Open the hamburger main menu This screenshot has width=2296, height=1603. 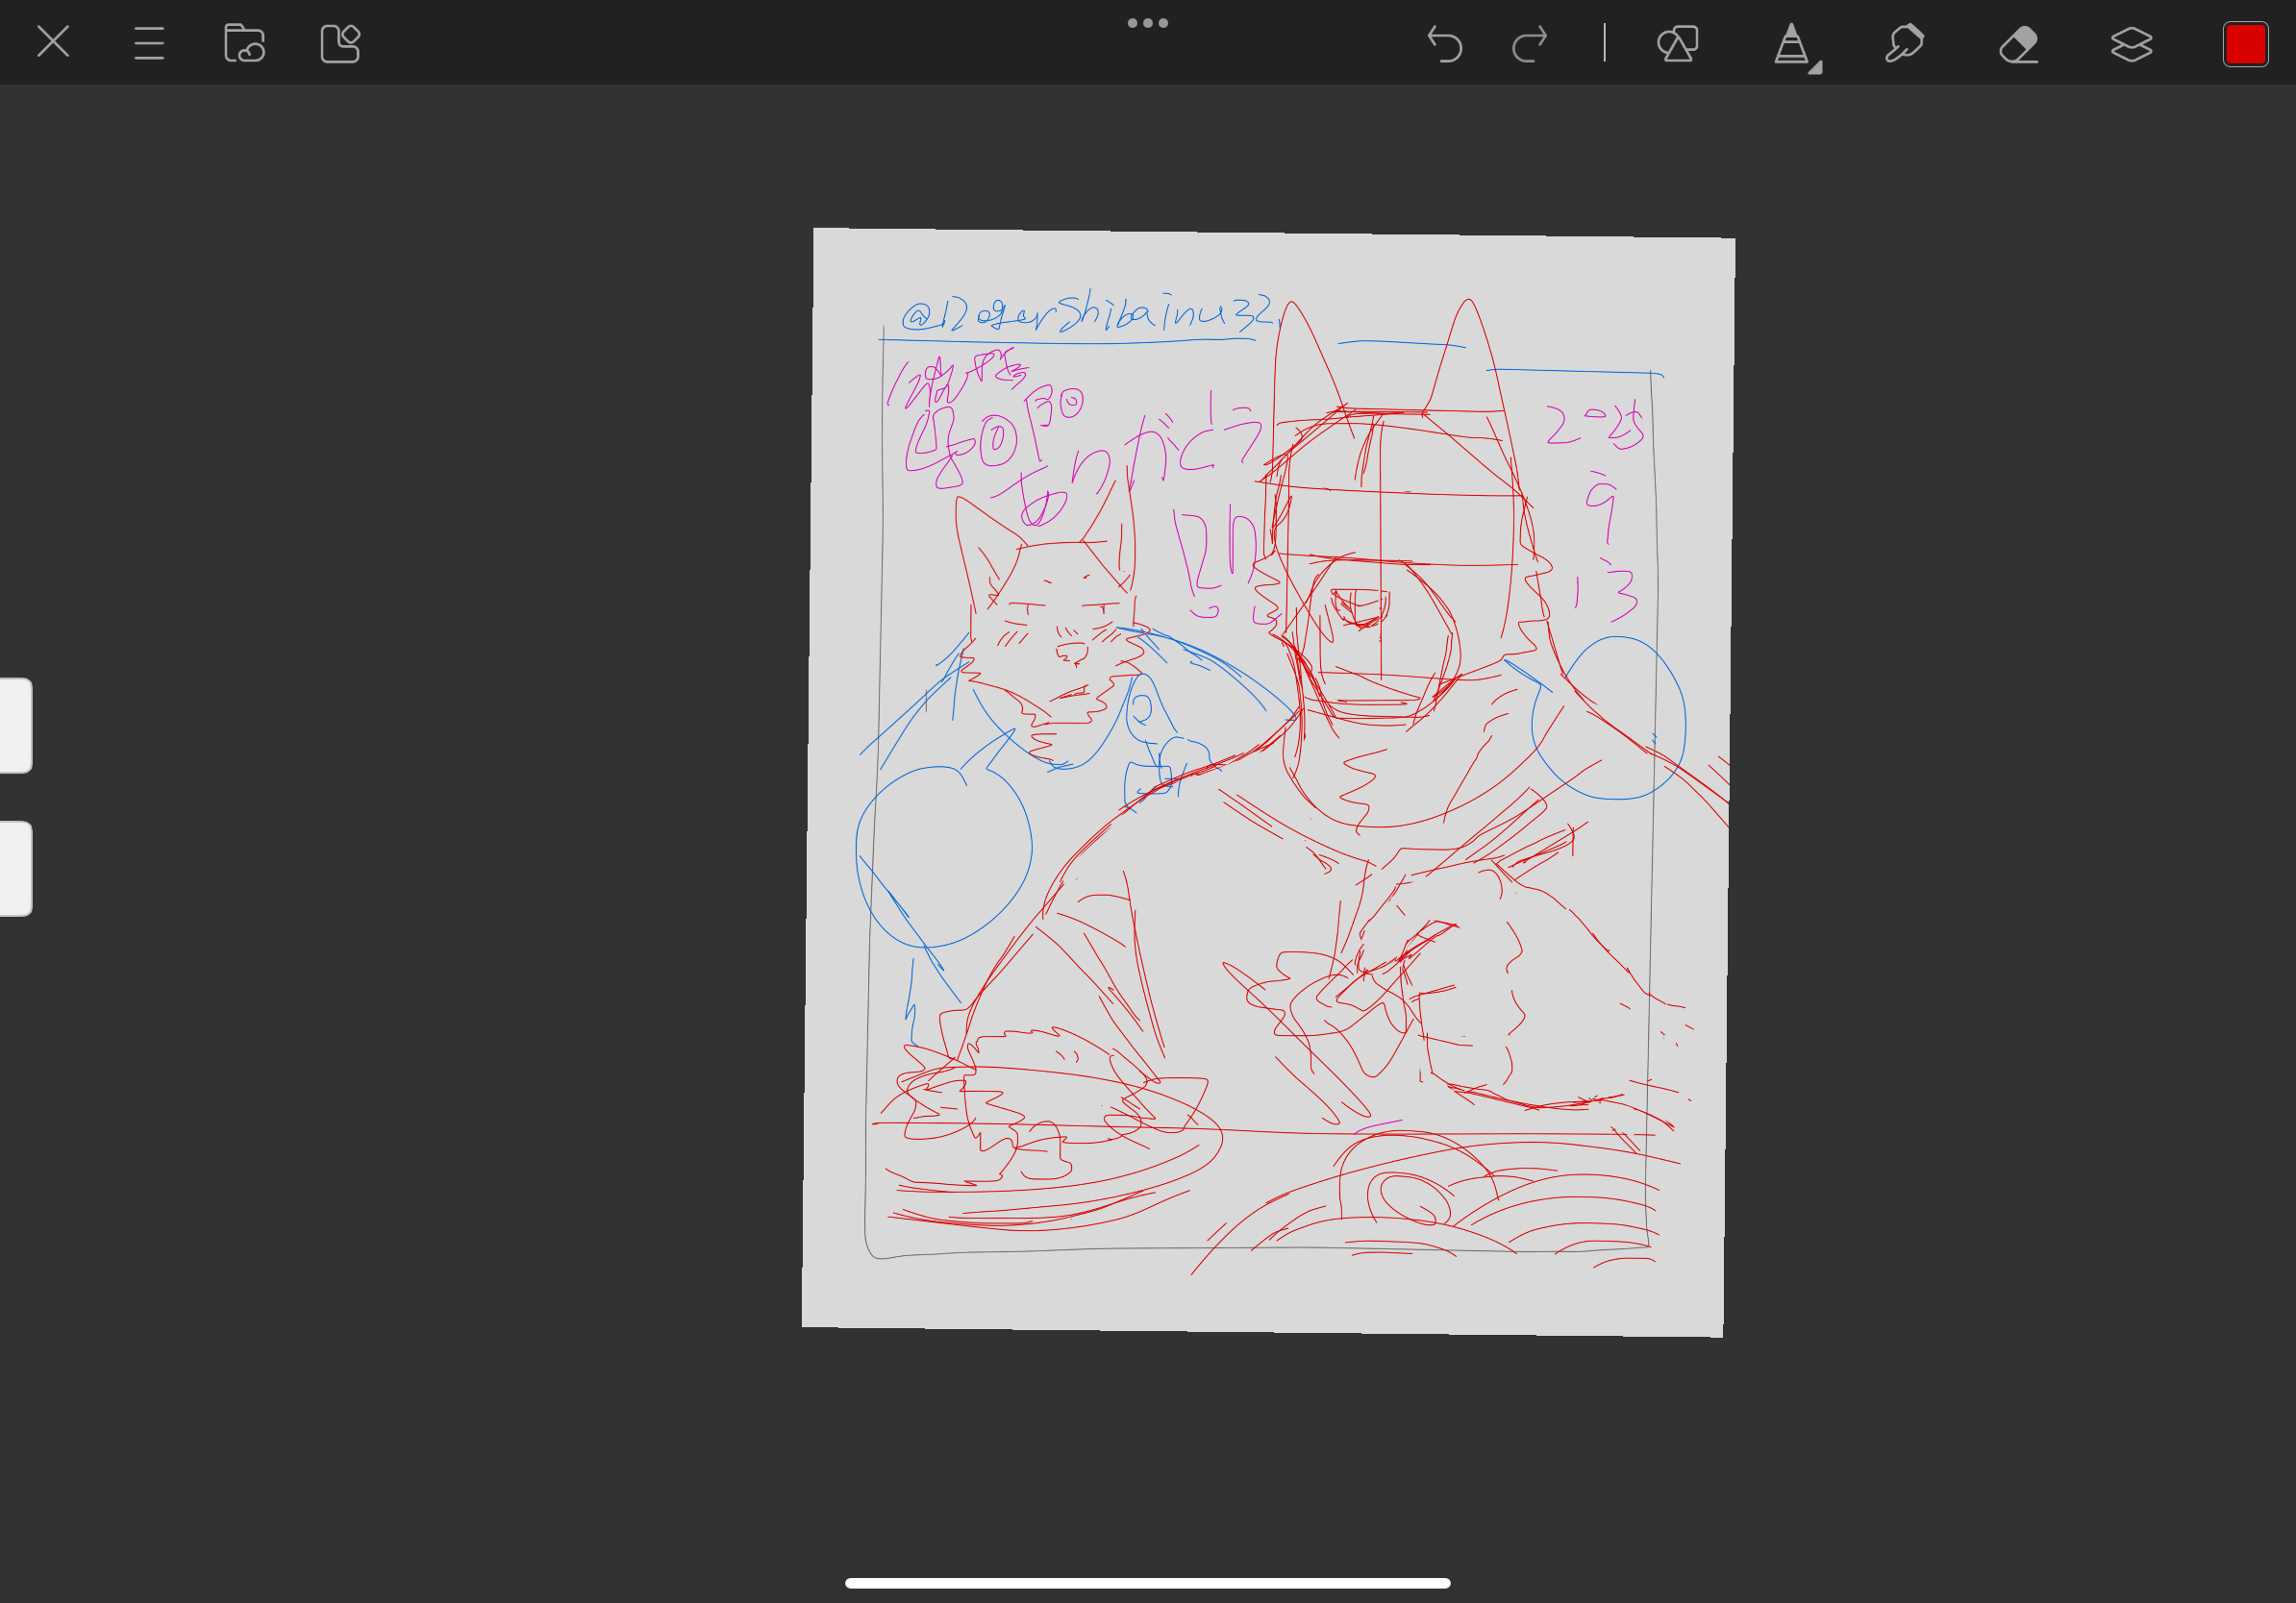point(149,43)
